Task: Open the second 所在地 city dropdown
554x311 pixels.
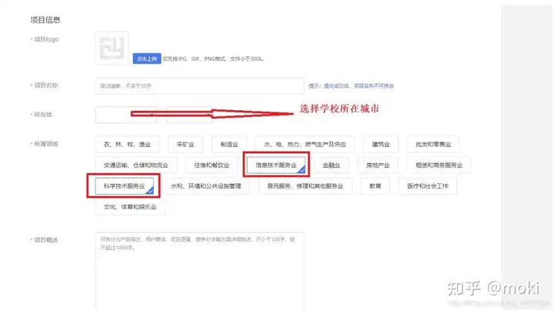Action: (190, 115)
